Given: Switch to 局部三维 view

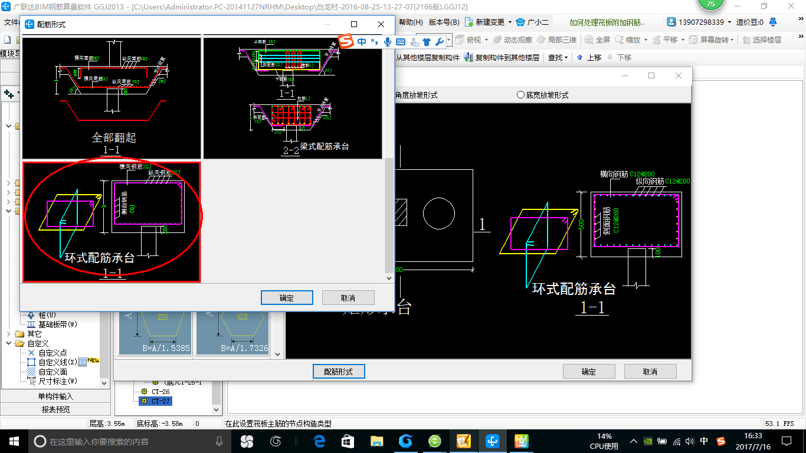Looking at the screenshot, I should 556,40.
